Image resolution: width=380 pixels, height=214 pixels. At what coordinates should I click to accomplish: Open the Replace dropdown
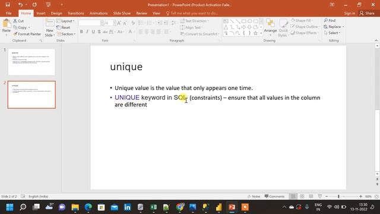pyautogui.click(x=334, y=26)
